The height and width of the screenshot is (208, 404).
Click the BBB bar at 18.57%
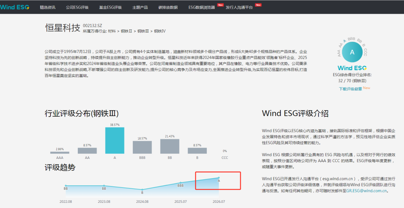point(142,147)
